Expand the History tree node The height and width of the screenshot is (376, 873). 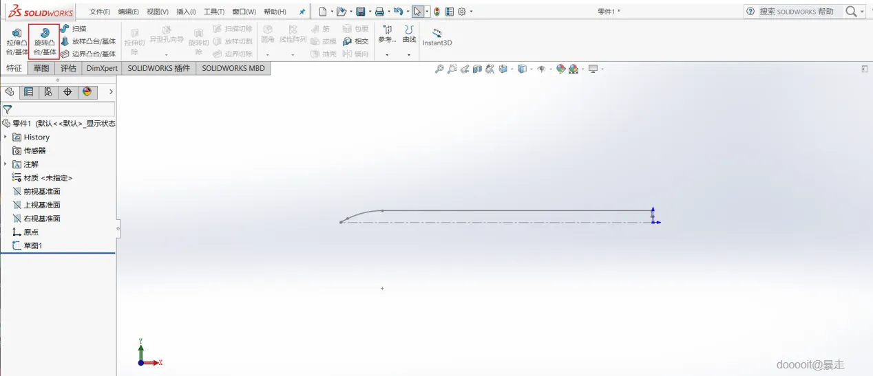5,137
